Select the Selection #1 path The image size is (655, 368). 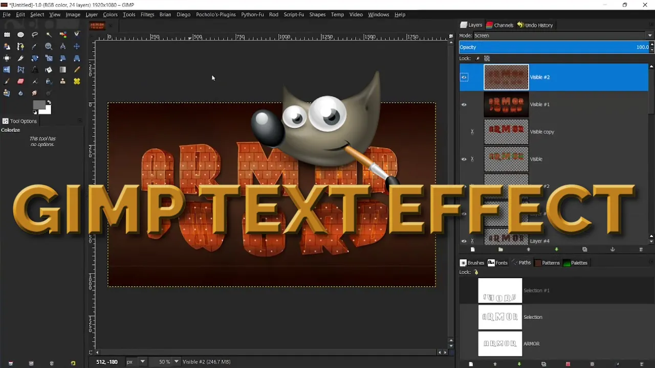[x=556, y=290]
